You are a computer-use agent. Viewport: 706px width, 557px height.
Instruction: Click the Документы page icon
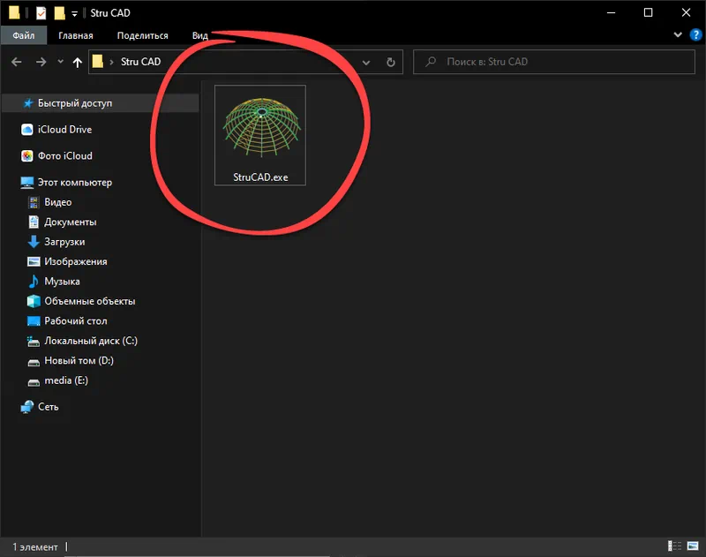[x=34, y=222]
